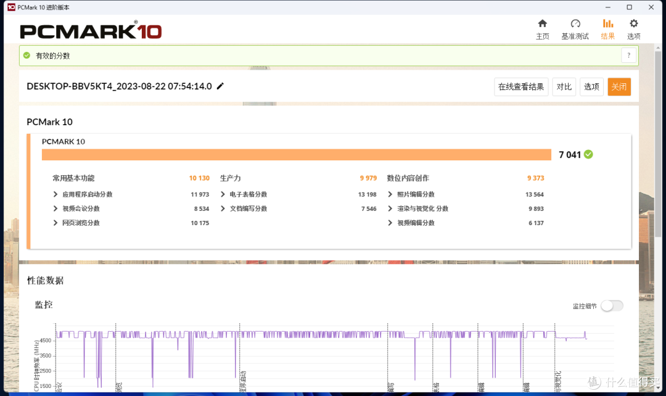
Task: Click the 常用基本功能 score 10 130
Action: 199,178
